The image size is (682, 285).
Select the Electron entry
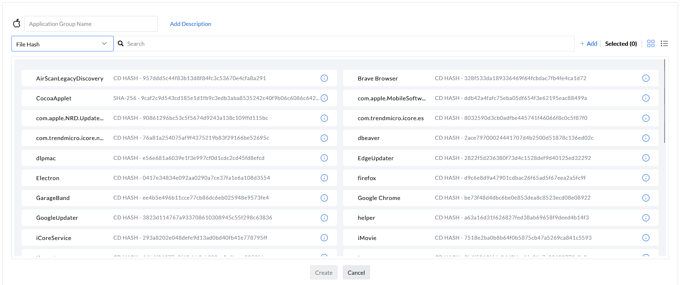[179, 178]
